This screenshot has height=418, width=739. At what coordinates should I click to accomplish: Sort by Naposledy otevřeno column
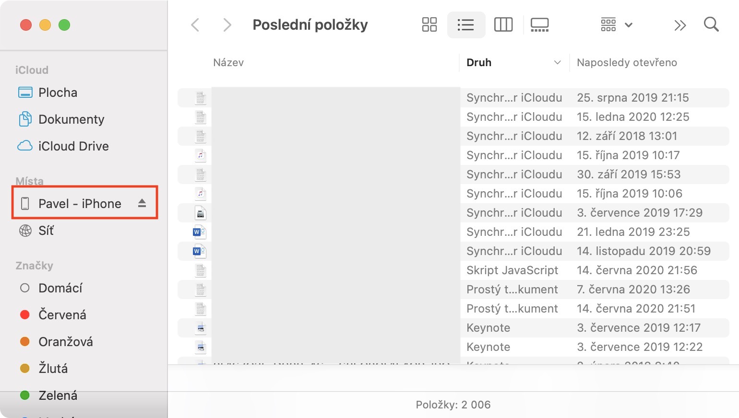pos(626,63)
